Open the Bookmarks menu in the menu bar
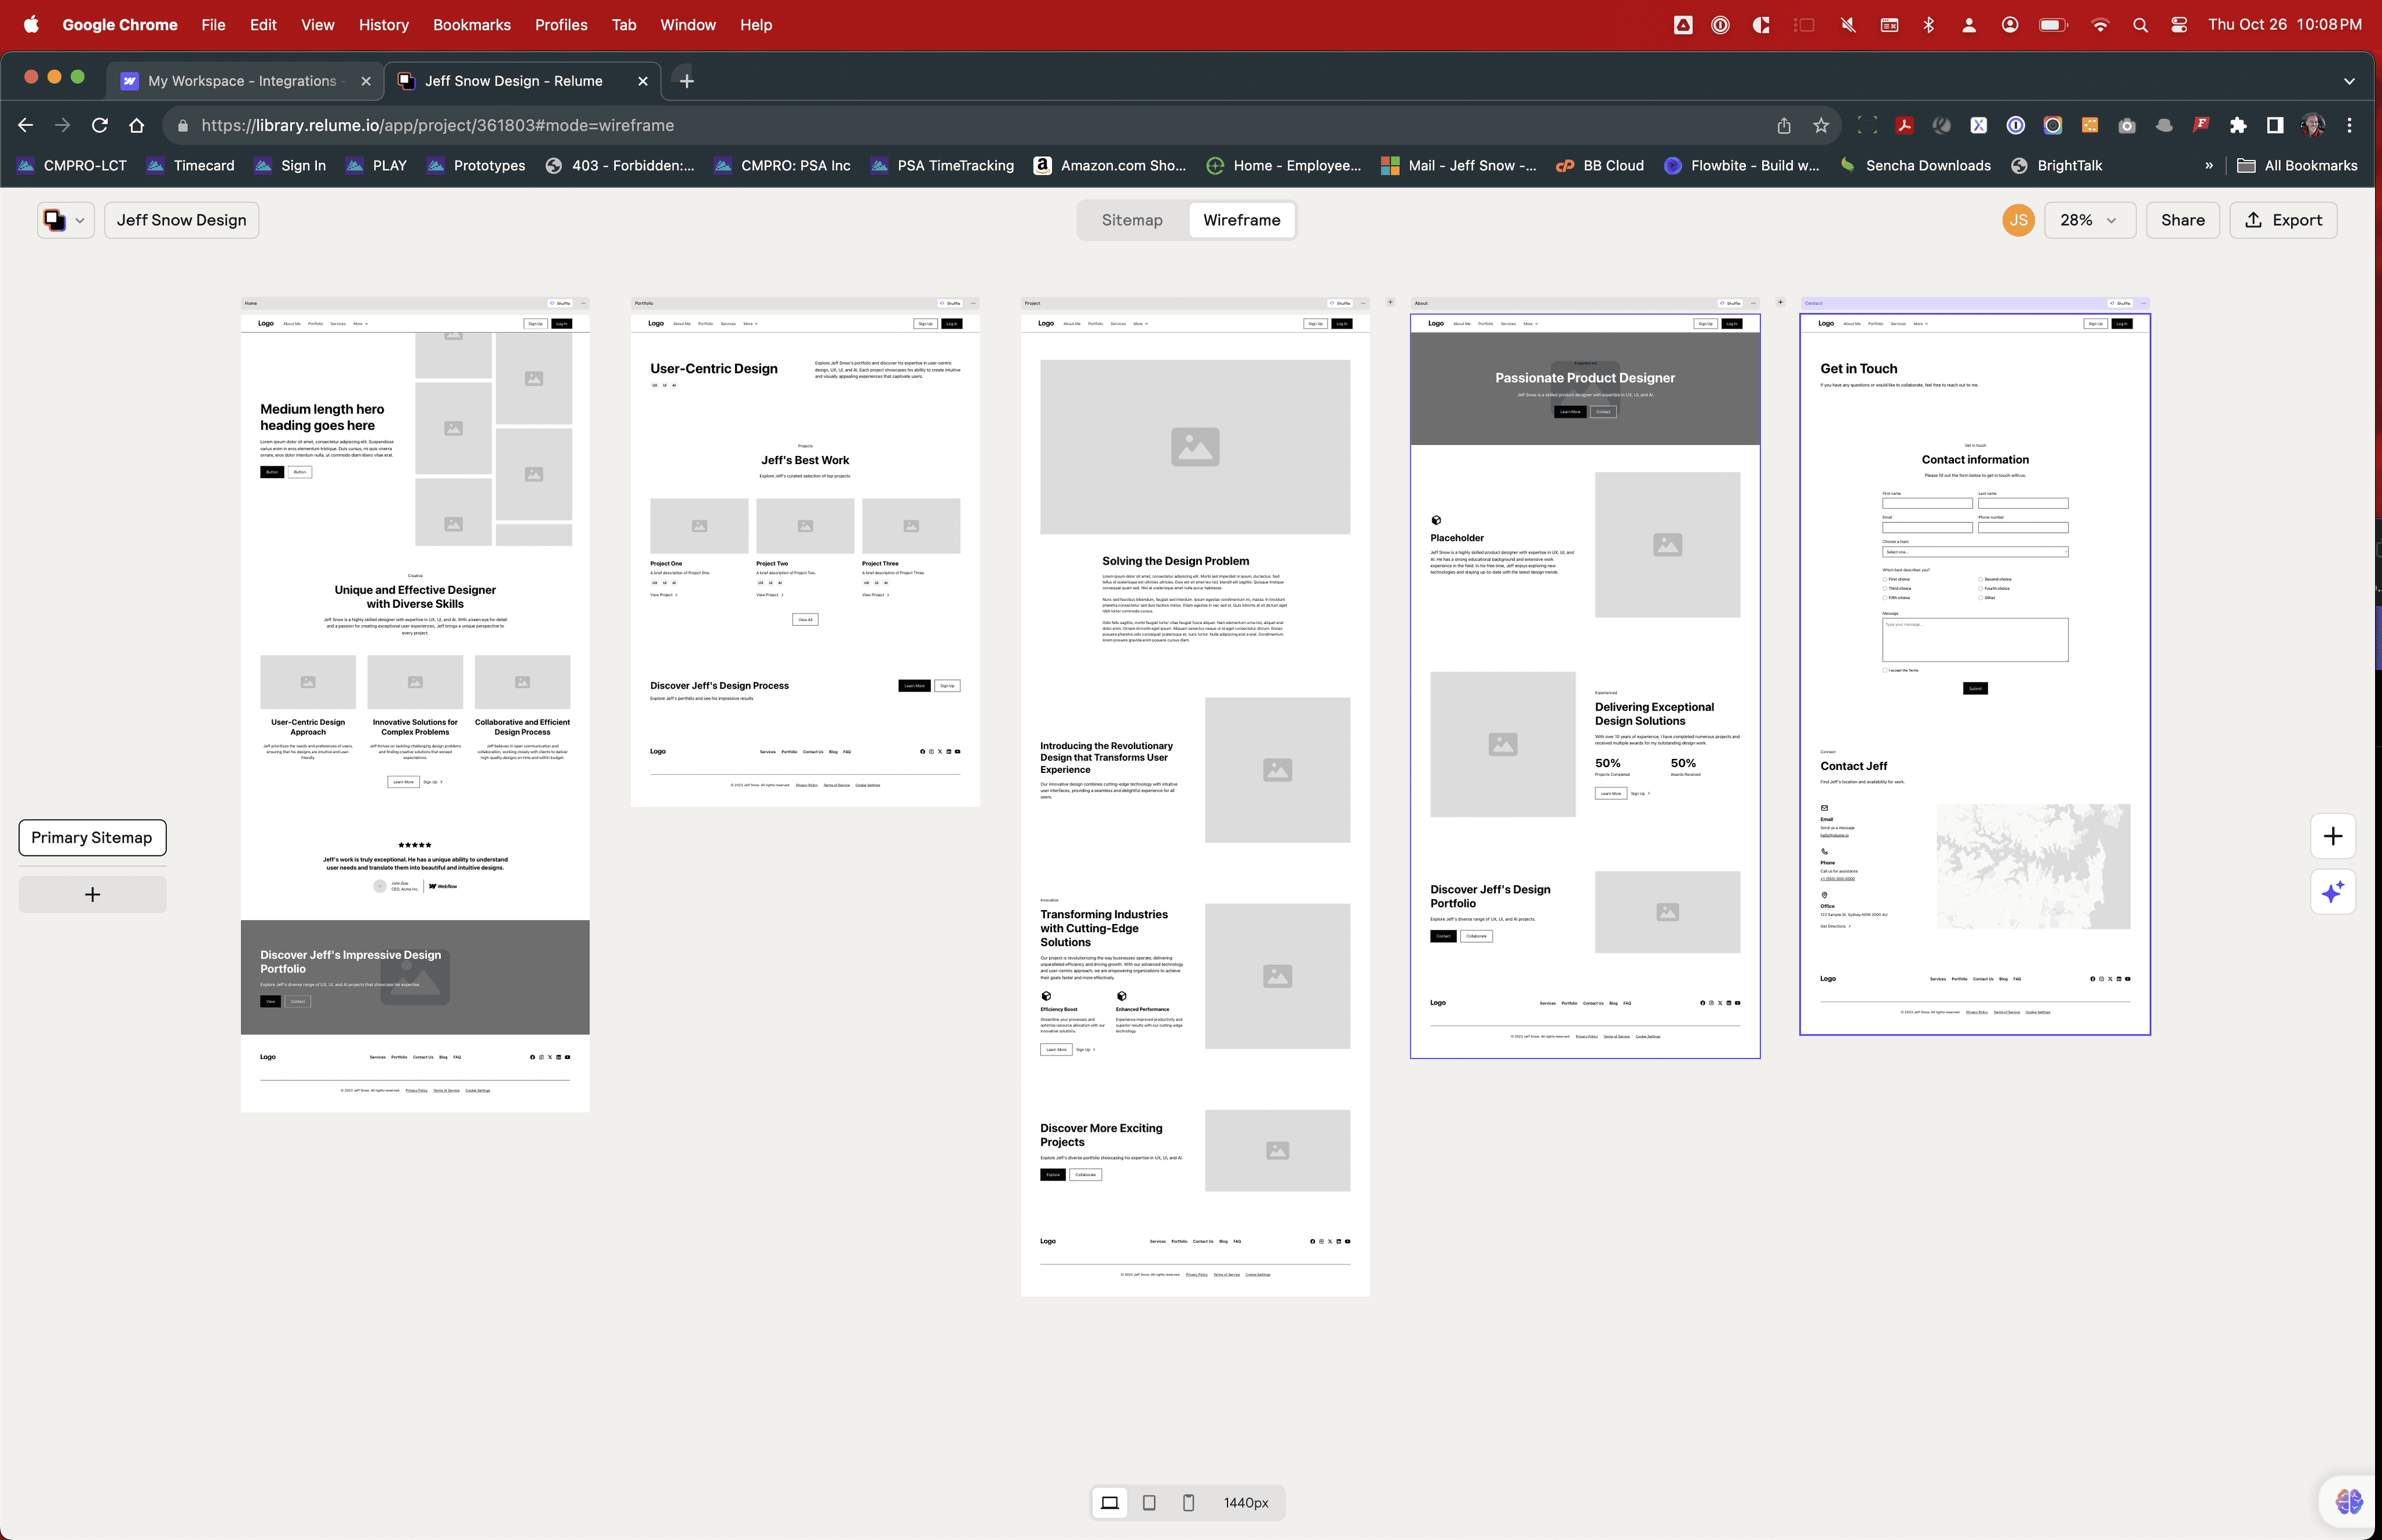Screen dimensions: 2382x1540 coord(472,25)
